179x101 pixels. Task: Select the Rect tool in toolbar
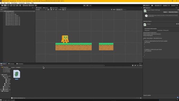14,6
